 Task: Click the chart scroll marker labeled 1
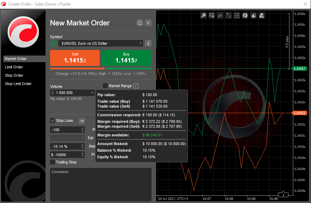283,195
